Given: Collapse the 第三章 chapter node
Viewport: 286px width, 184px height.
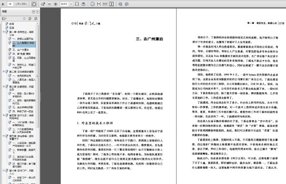Looking at the screenshot, I should tap(4, 87).
